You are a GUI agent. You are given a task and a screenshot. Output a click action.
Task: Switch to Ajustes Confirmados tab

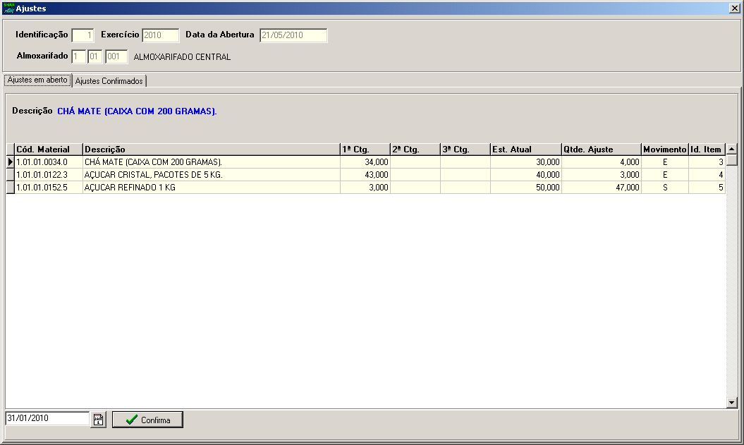click(x=109, y=81)
